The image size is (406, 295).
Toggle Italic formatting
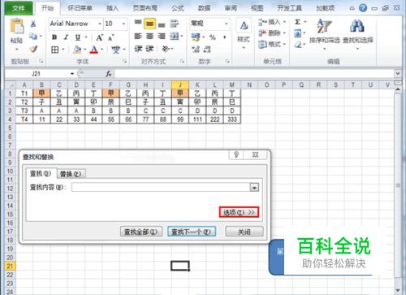click(x=66, y=37)
